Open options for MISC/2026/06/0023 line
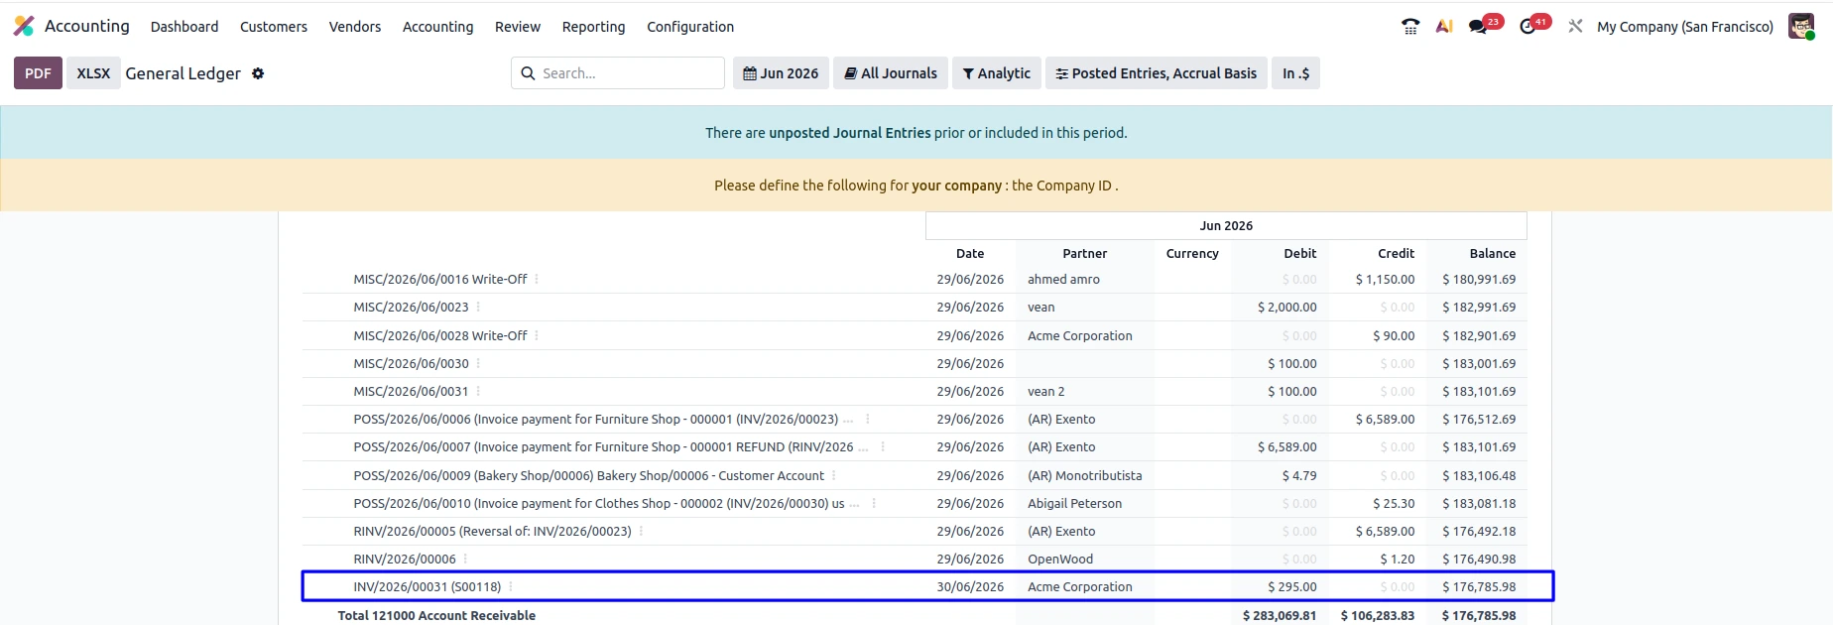Viewport: 1833px width, 625px height. click(478, 308)
